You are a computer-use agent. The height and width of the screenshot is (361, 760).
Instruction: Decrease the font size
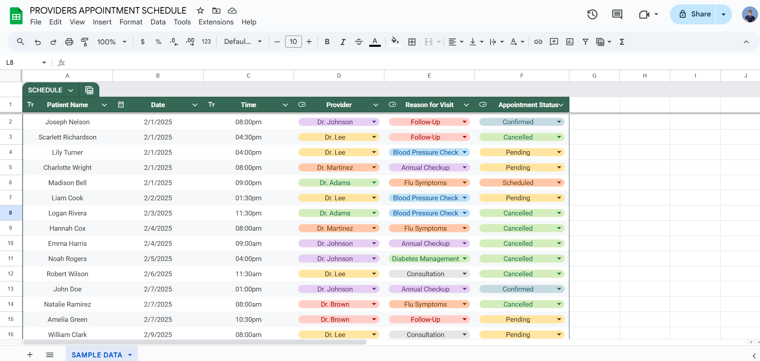pyautogui.click(x=277, y=42)
